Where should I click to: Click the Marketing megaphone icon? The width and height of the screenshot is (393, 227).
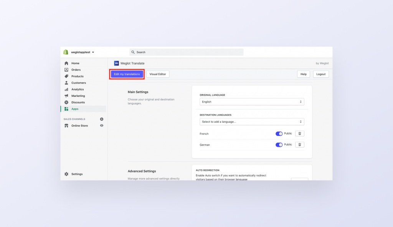point(66,96)
